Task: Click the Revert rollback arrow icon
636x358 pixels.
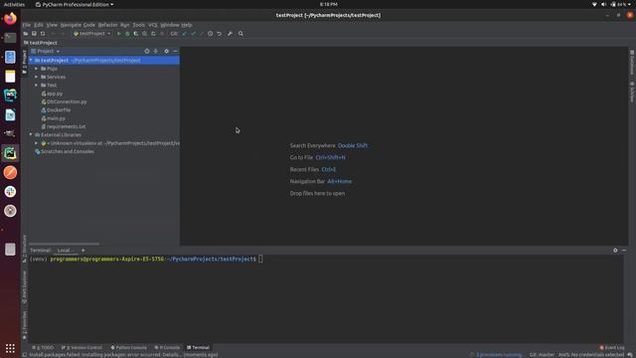Action: [x=219, y=34]
